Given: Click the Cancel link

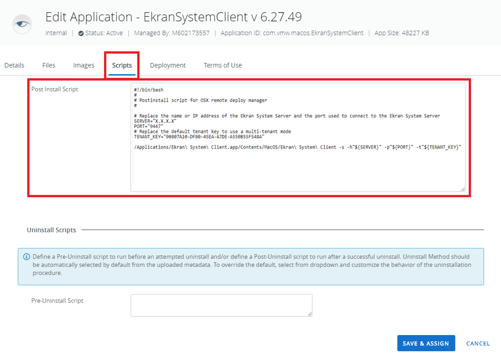Looking at the screenshot, I should pyautogui.click(x=478, y=344).
